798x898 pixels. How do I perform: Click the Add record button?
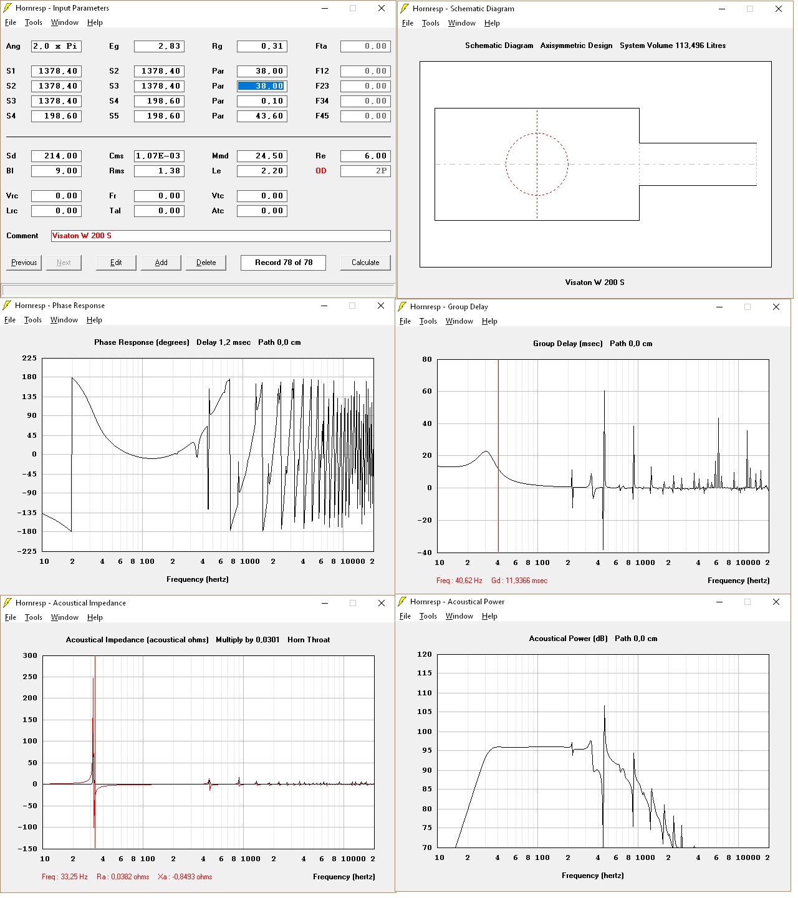point(161,263)
